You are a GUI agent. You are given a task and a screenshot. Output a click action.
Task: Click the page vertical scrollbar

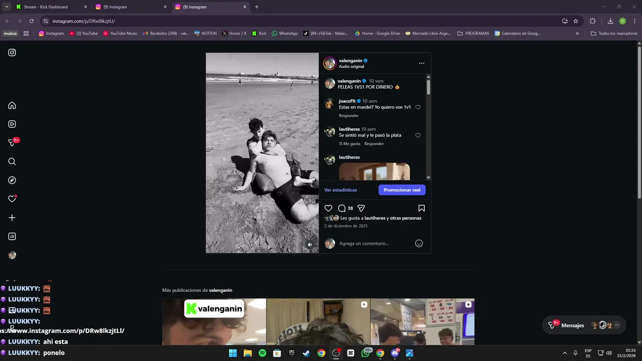[x=639, y=122]
